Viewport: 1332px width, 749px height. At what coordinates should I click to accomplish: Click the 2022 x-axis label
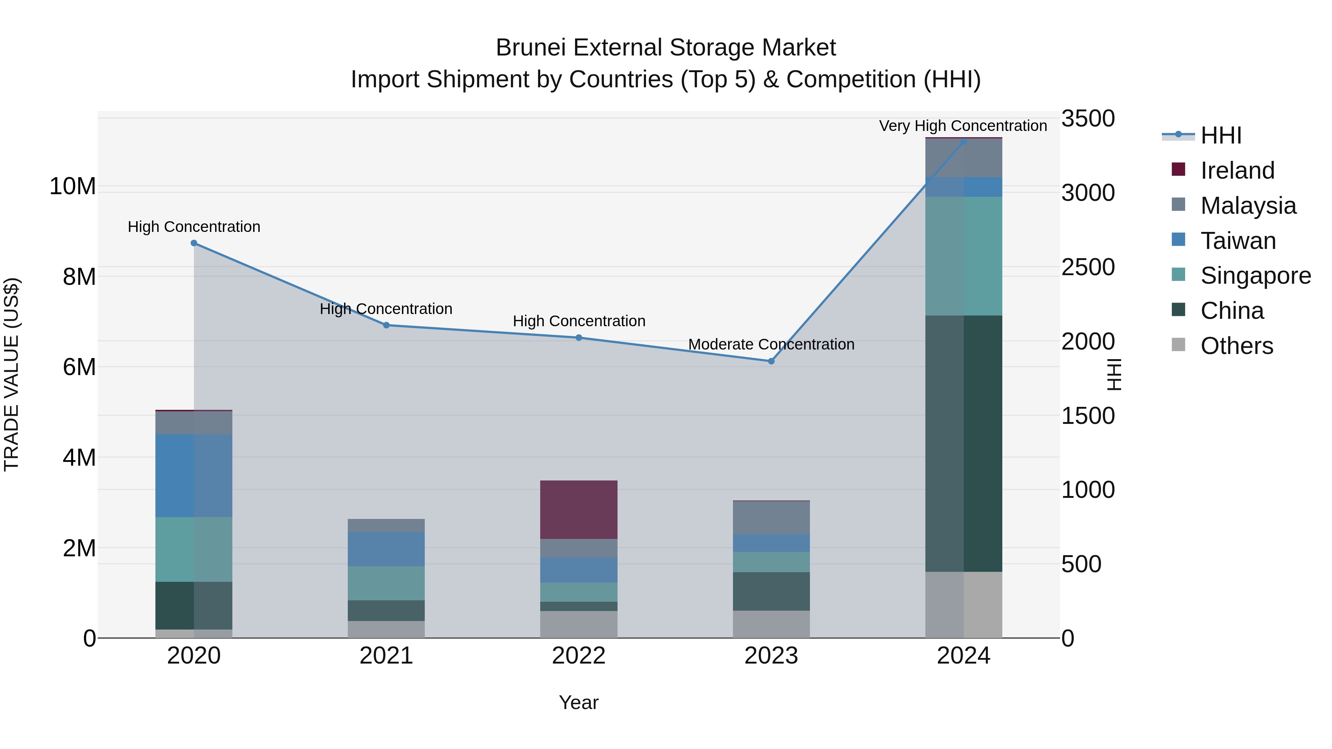tap(579, 656)
